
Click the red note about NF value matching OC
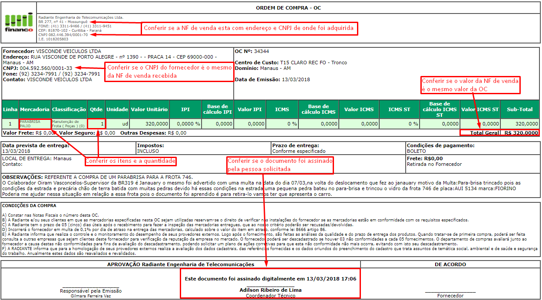pos(470,85)
